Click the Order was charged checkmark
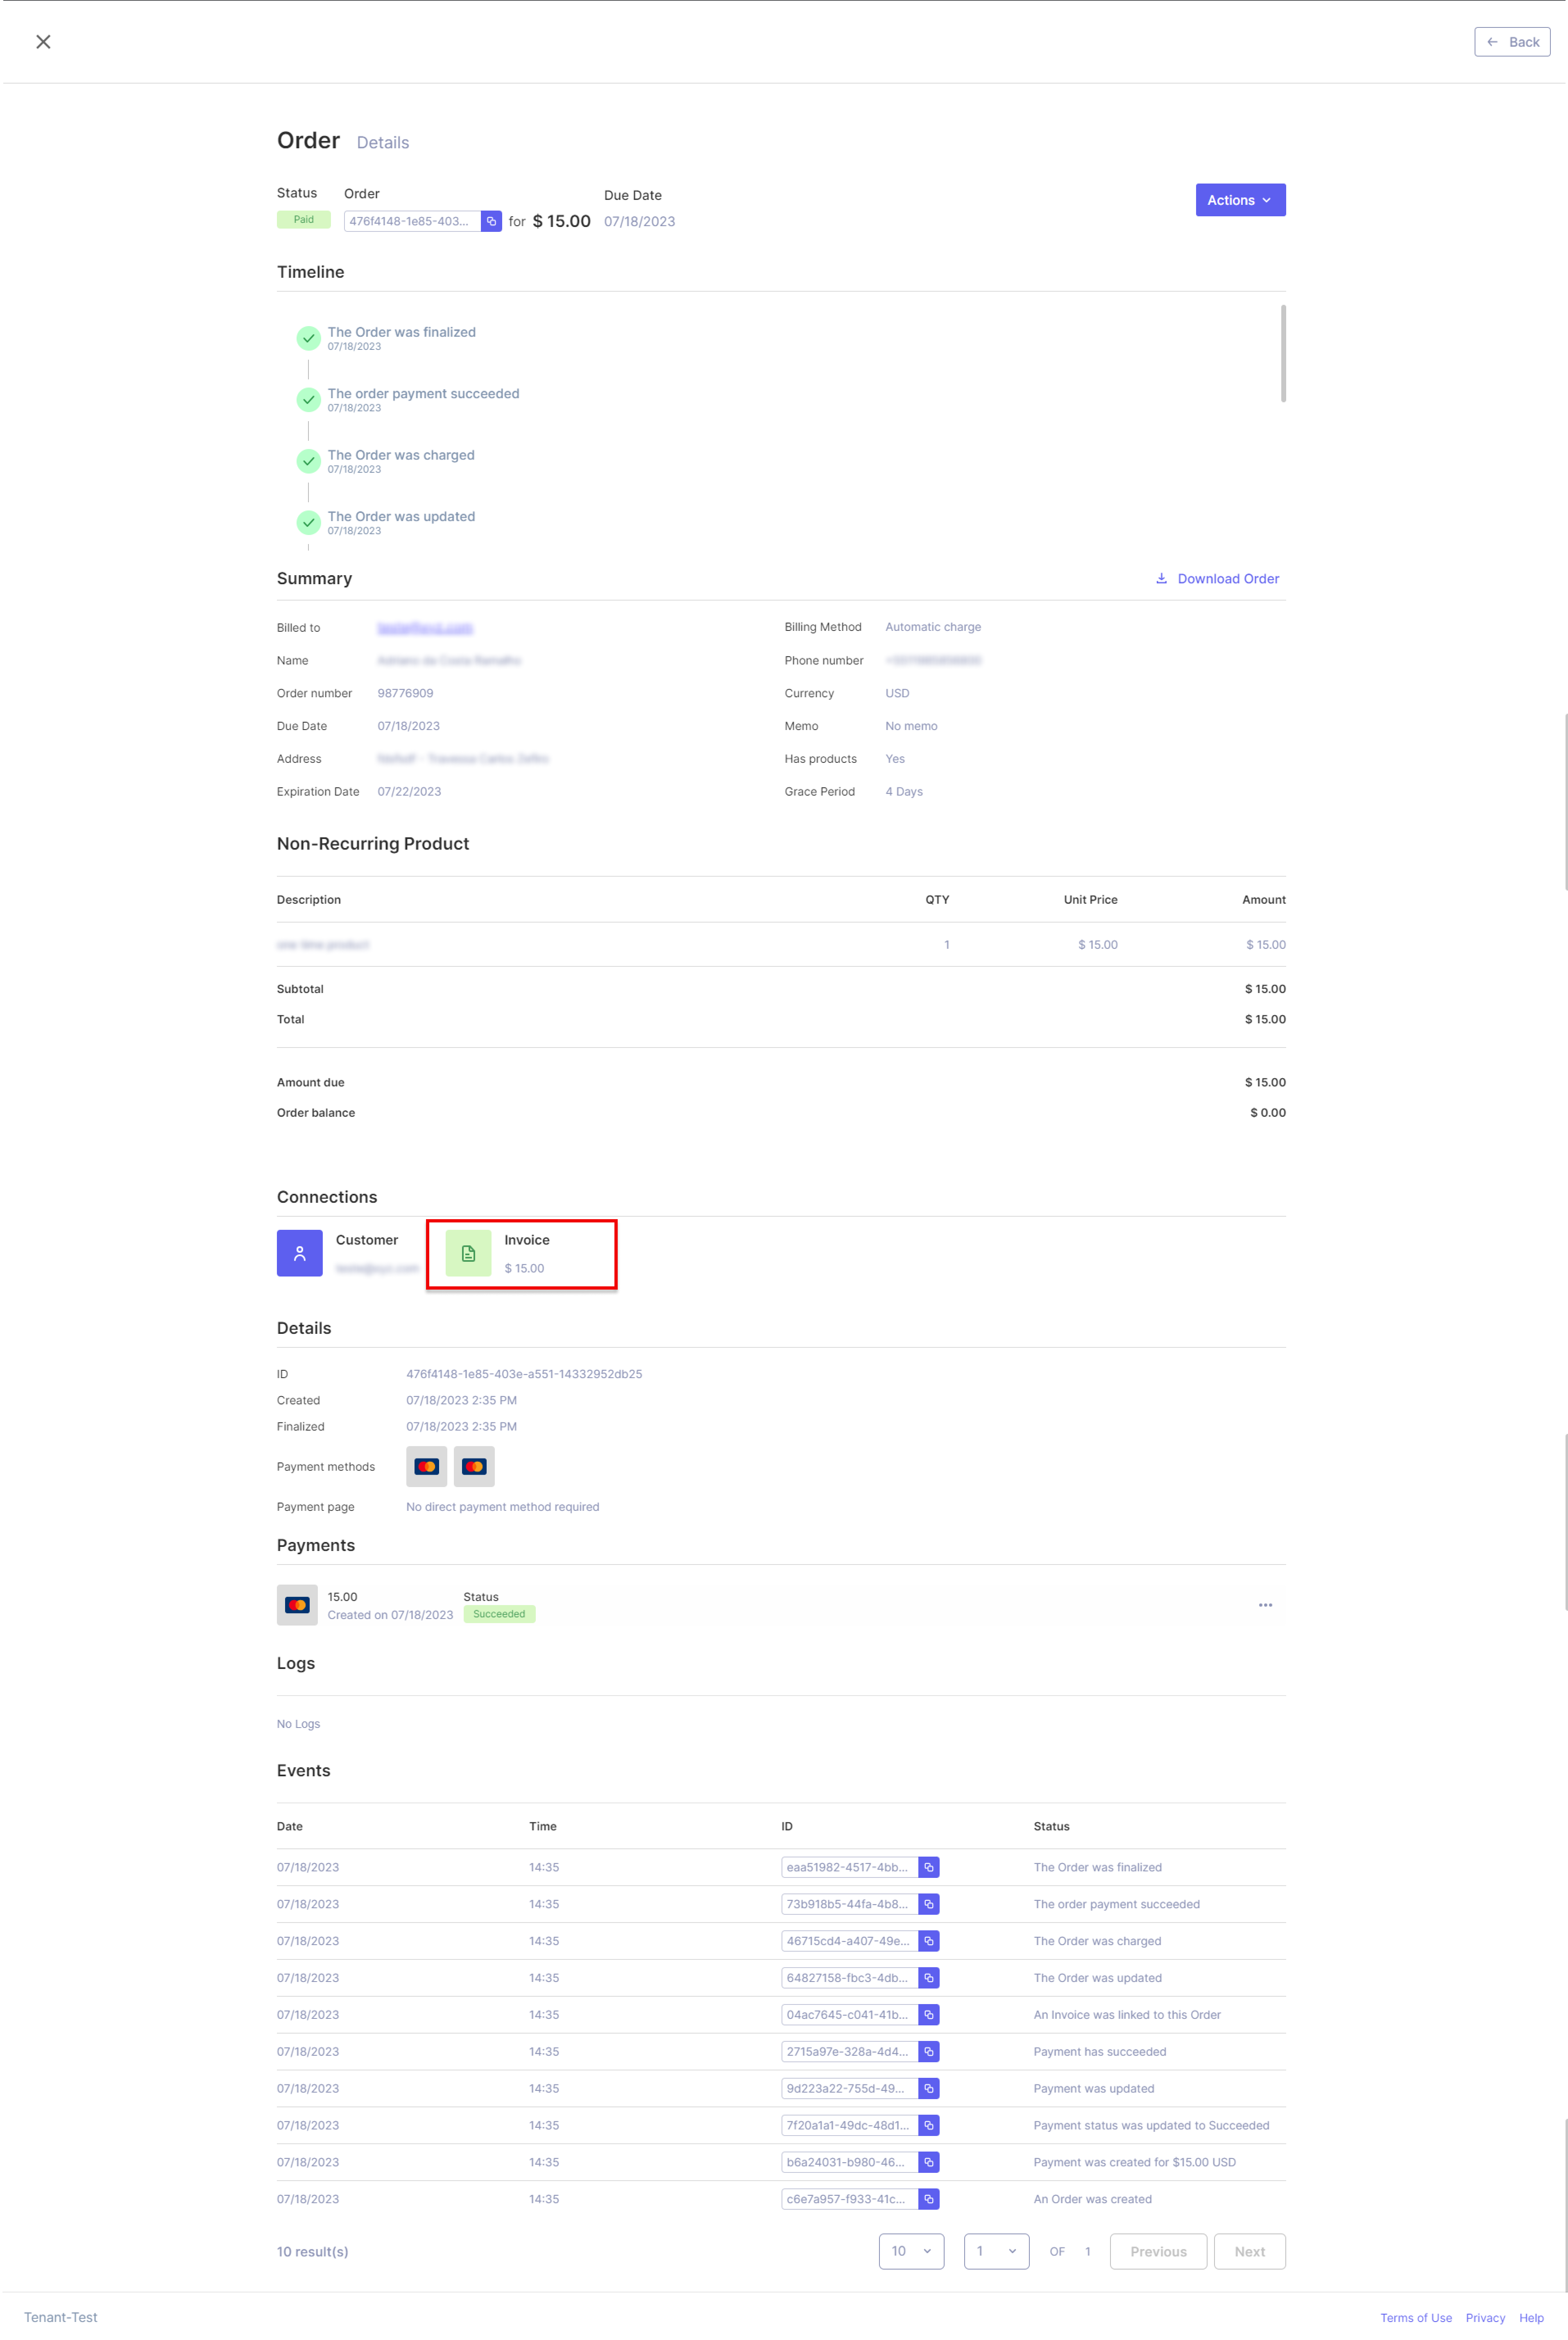The image size is (1568, 2340). [x=308, y=461]
